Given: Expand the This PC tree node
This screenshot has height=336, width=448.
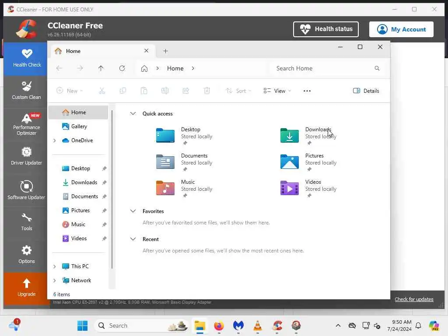Looking at the screenshot, I should point(55,266).
